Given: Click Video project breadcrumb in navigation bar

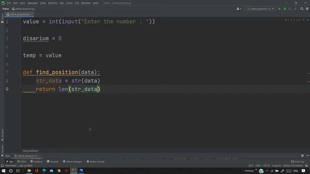Looking at the screenshot, I should pos(5,9).
